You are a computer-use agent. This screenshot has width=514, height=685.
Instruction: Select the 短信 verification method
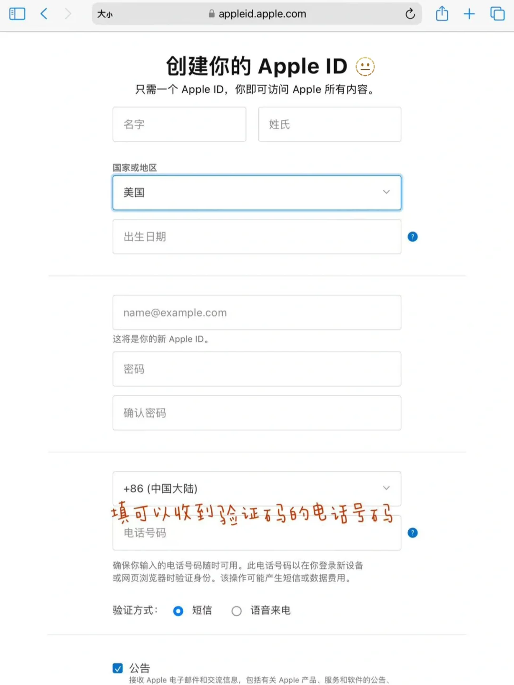point(178,610)
